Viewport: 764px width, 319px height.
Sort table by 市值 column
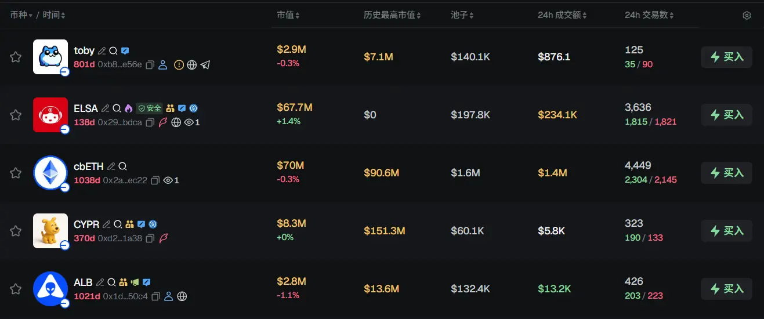(288, 15)
